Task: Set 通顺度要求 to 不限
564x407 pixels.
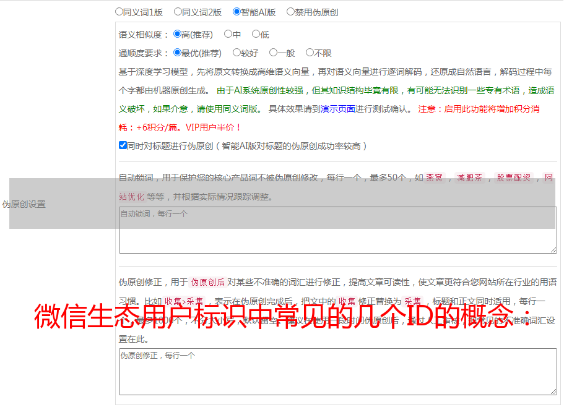Action: point(310,53)
